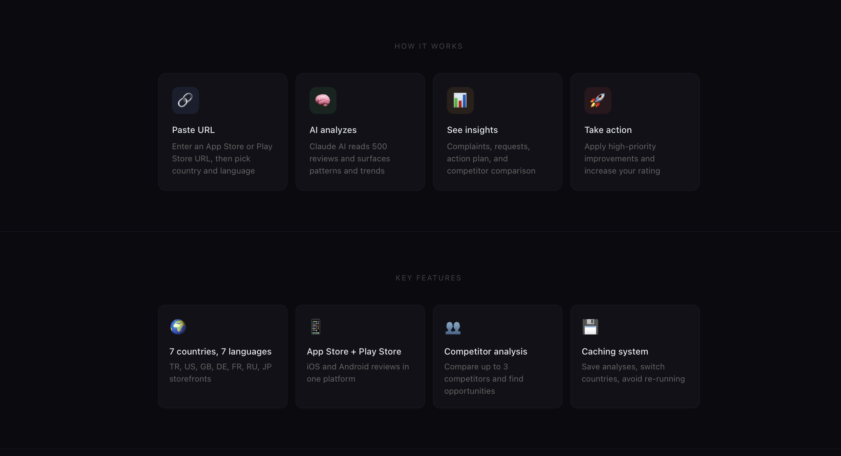Click the KEY FEATURES section label
841x456 pixels.
point(429,278)
